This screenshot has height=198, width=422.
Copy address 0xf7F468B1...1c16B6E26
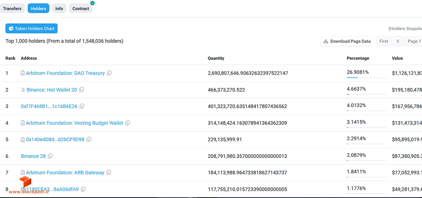(82, 106)
